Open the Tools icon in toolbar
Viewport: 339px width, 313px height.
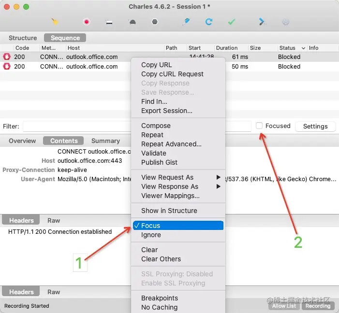click(262, 22)
